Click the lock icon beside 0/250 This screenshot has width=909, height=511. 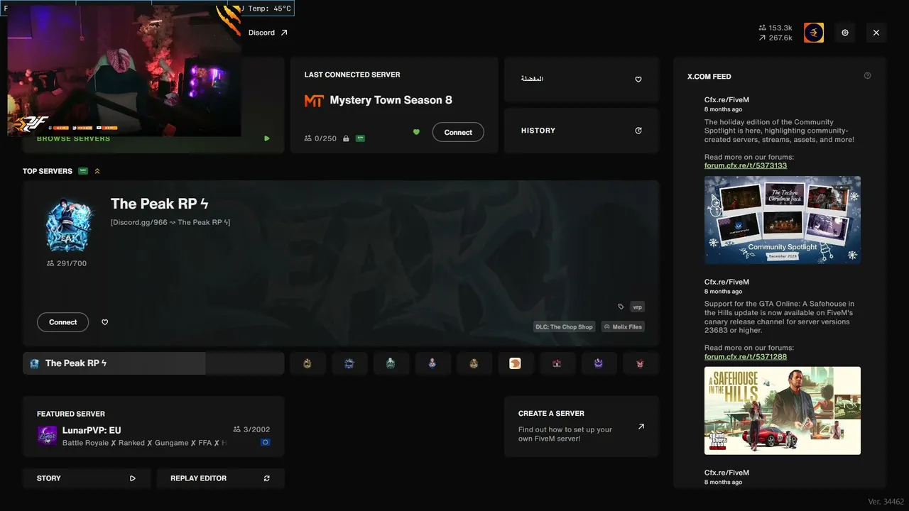(x=346, y=138)
